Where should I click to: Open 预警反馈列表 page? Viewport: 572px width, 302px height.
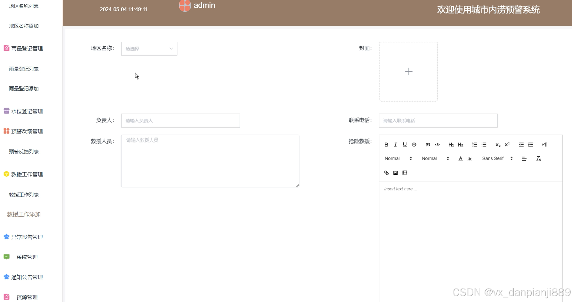click(x=24, y=152)
